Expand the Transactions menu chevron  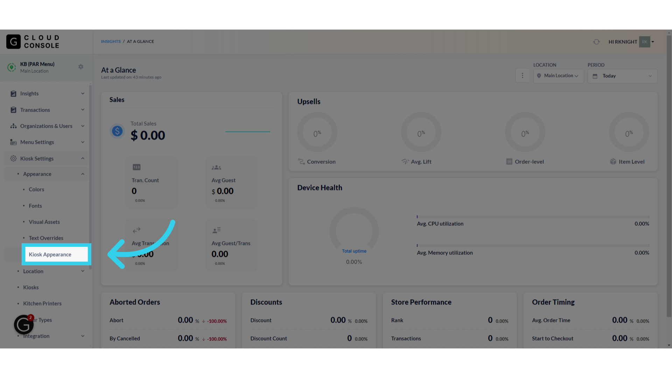pyautogui.click(x=83, y=110)
